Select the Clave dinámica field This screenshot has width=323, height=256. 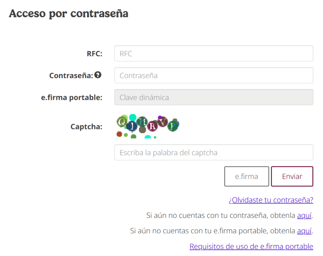214,97
